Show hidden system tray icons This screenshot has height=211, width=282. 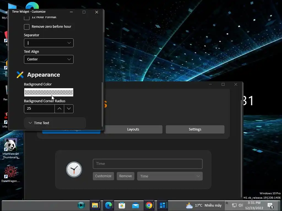227,203
